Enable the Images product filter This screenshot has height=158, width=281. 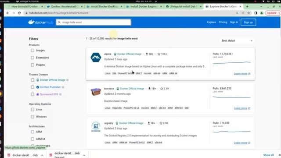32,50
